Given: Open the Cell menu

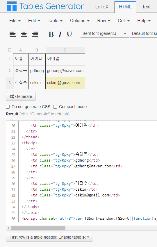Looking at the screenshot, I should pos(124,21).
